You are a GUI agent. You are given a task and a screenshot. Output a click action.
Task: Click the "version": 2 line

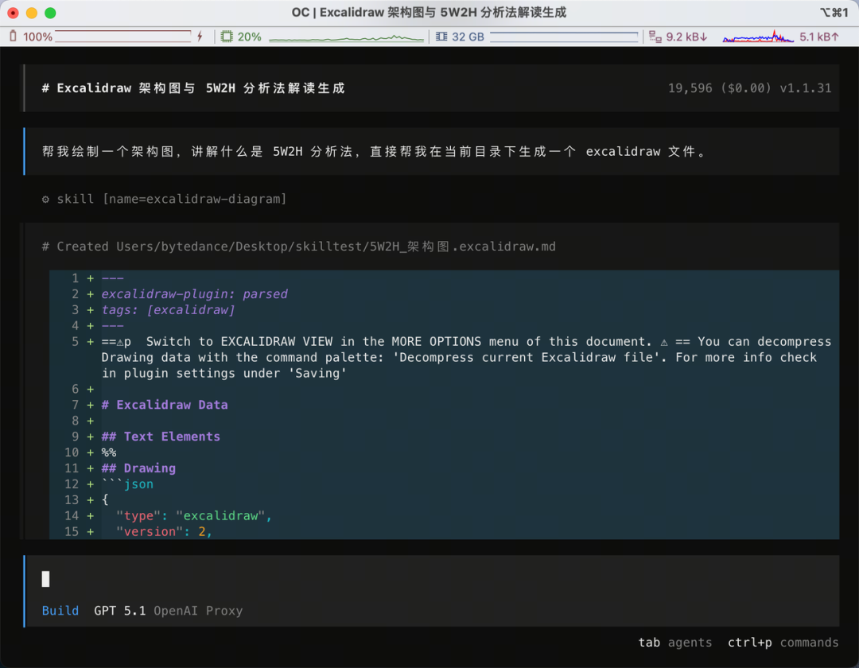coord(165,532)
